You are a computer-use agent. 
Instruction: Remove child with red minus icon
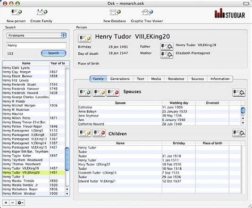[99, 133]
